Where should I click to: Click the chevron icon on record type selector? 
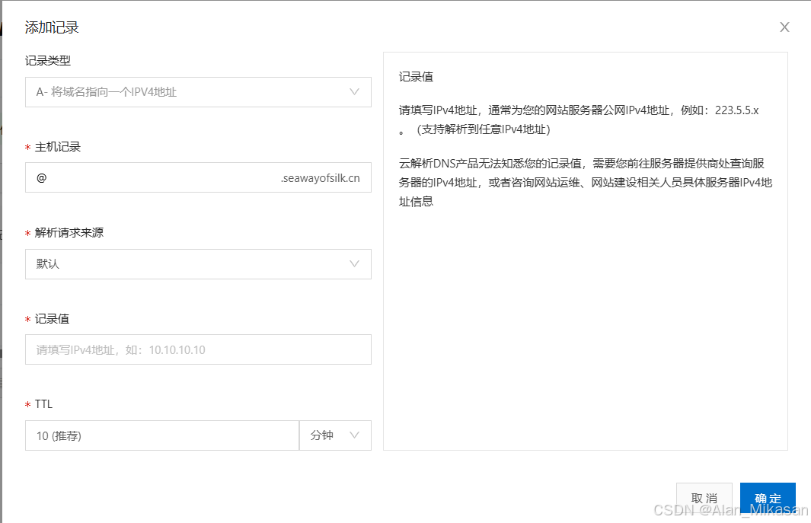tap(354, 91)
